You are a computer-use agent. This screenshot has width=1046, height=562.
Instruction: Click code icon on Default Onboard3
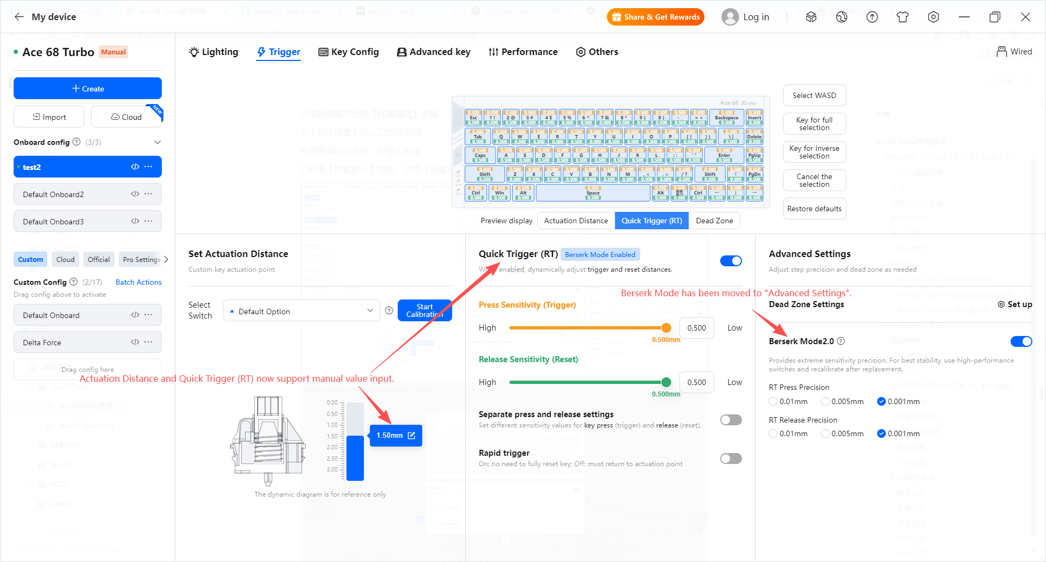coord(135,221)
